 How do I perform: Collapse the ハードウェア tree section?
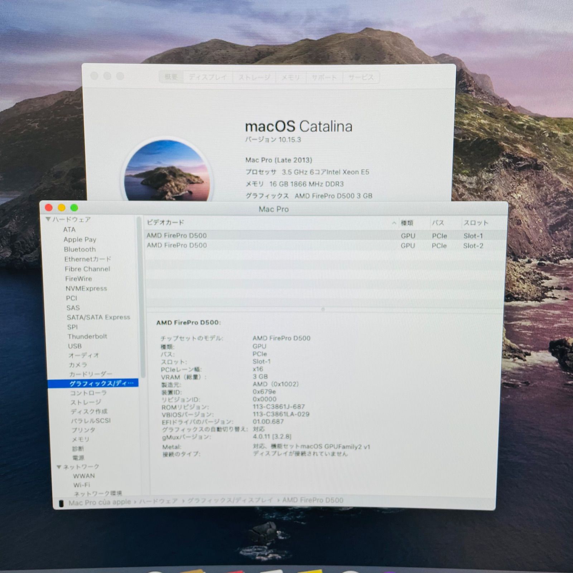[48, 219]
